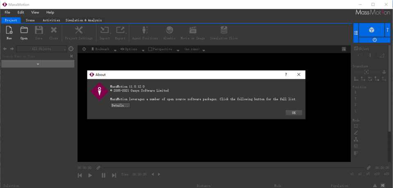Click the Import toolbar icon
This screenshot has width=393, height=188.
coord(104,30)
